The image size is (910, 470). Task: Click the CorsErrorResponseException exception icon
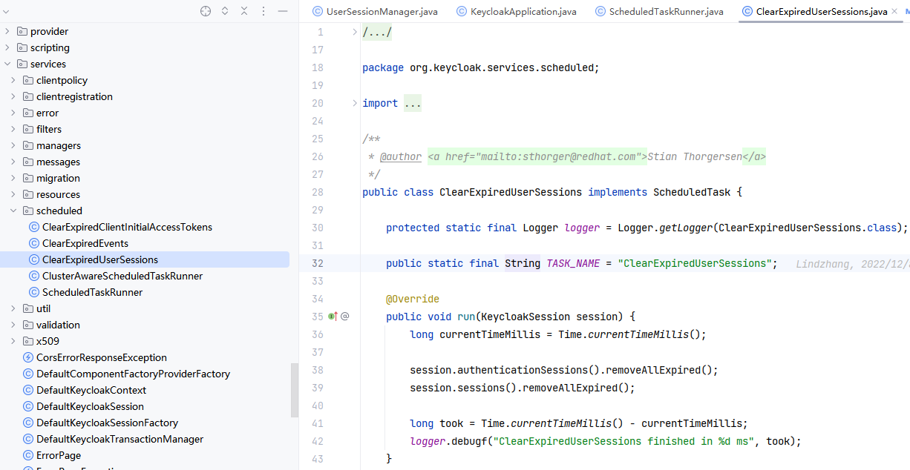pos(28,357)
